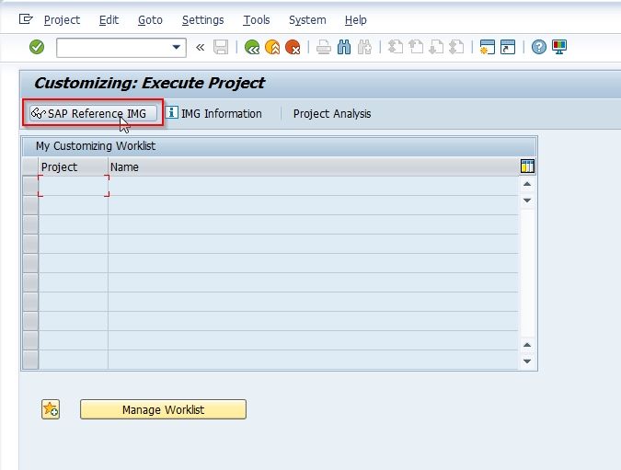Click the SAP Reference IMG button

(93, 114)
